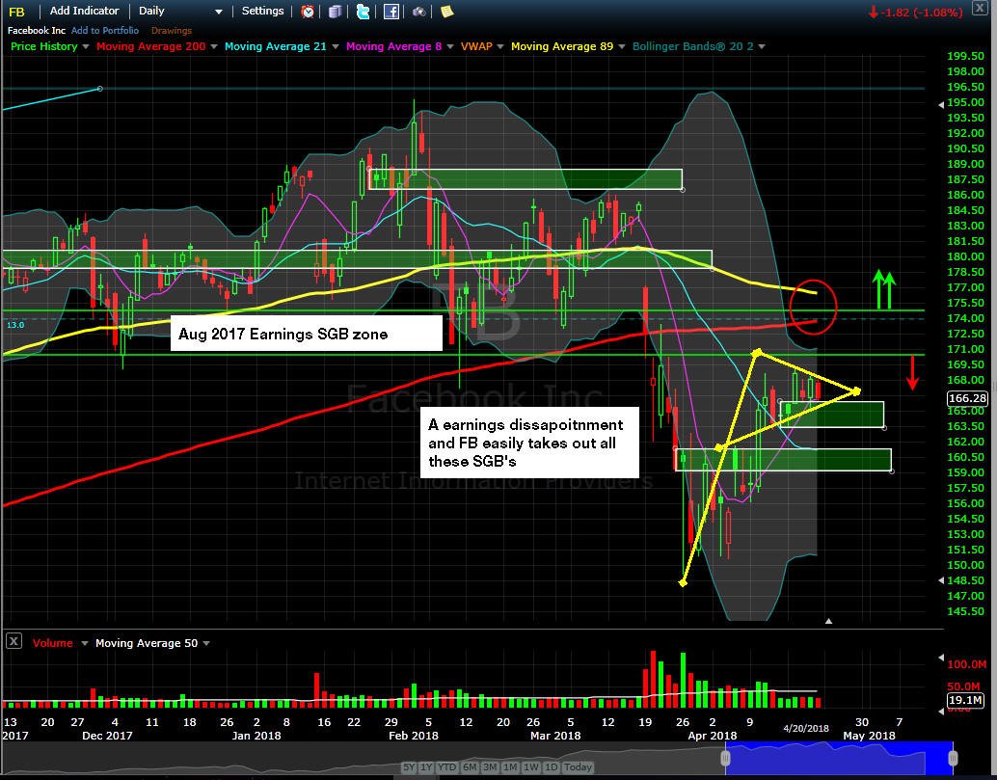Select the 1W range button
Screen dimensions: 997x780
pyautogui.click(x=531, y=767)
